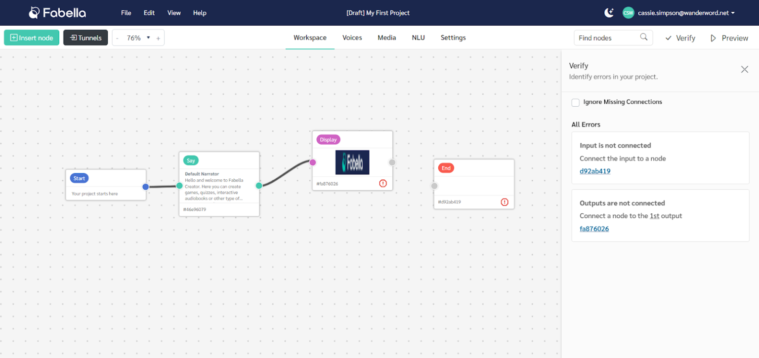Enable Ignore Missing Connections

pos(575,102)
